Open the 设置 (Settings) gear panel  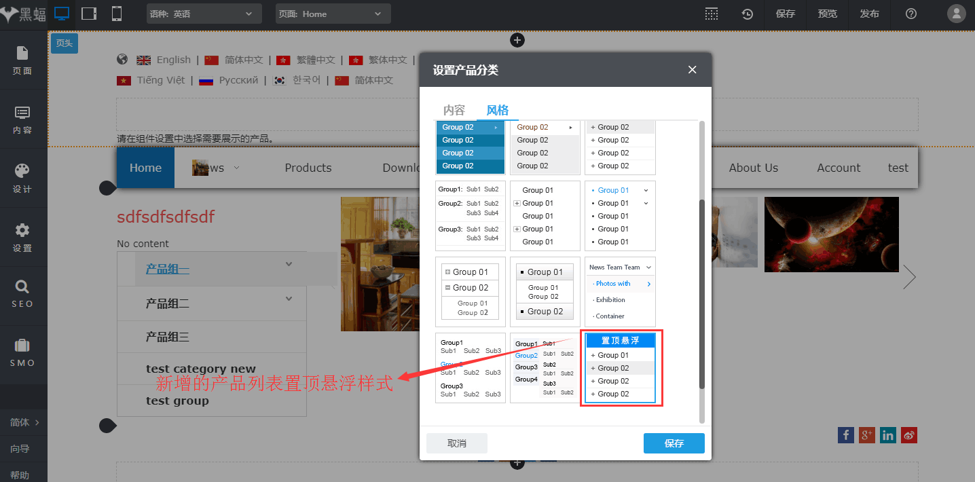pyautogui.click(x=22, y=236)
